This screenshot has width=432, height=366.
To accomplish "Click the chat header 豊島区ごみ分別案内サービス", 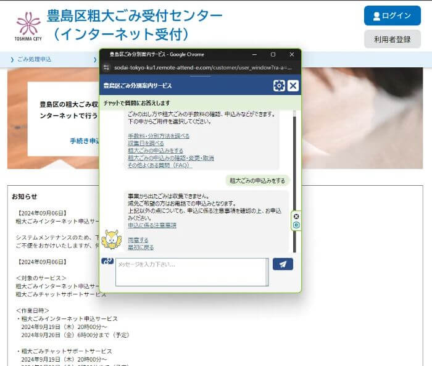I will click(138, 86).
